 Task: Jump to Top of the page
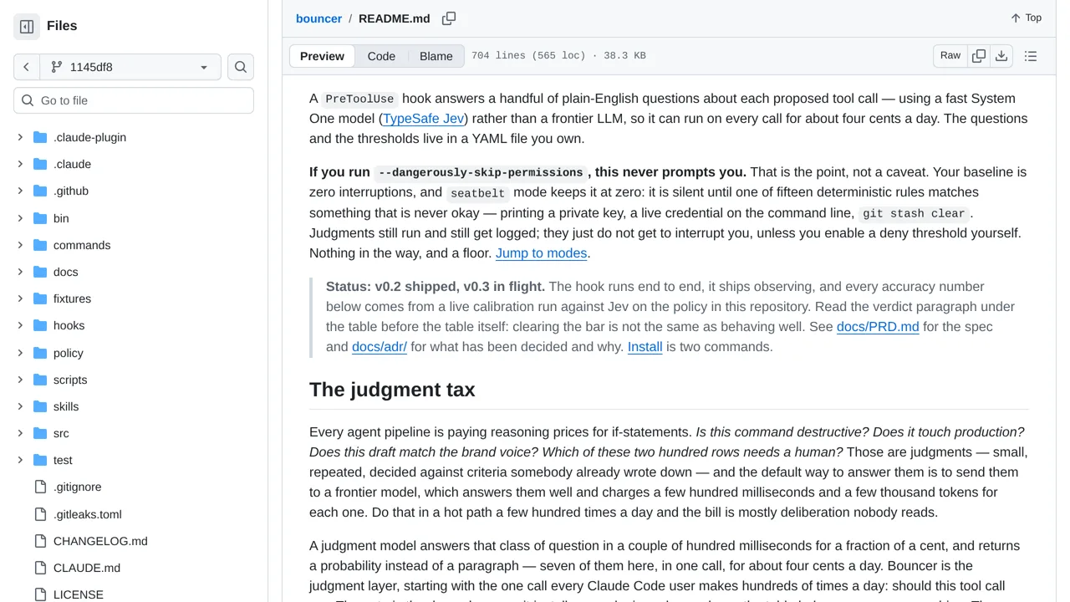tap(1026, 18)
